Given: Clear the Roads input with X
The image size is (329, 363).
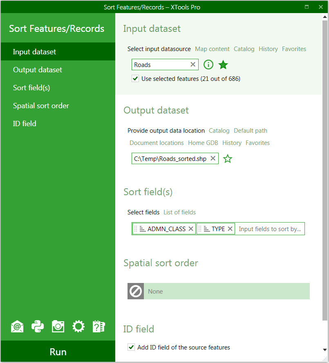Looking at the screenshot, I should (x=193, y=65).
